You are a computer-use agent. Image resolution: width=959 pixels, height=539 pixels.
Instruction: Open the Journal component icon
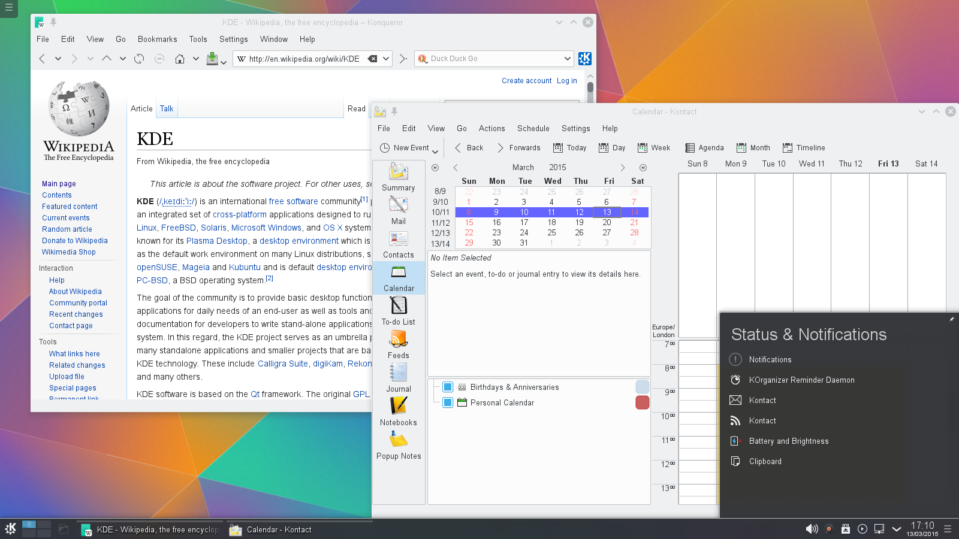click(x=399, y=378)
